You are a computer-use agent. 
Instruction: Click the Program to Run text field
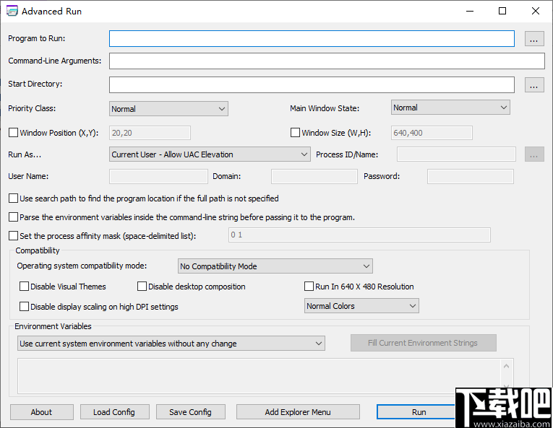point(312,39)
